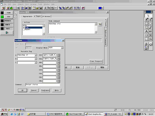This screenshot has height=116, width=155.
Task: Select the Touch vertical tab
Action: coord(106,23)
